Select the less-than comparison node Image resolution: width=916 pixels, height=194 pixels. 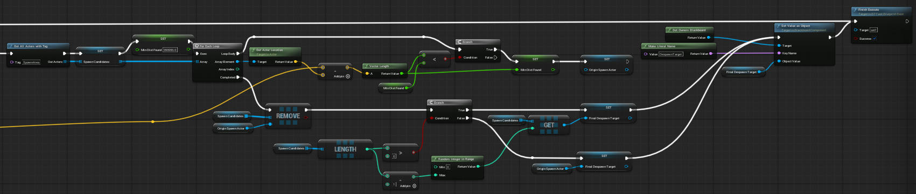pos(435,59)
